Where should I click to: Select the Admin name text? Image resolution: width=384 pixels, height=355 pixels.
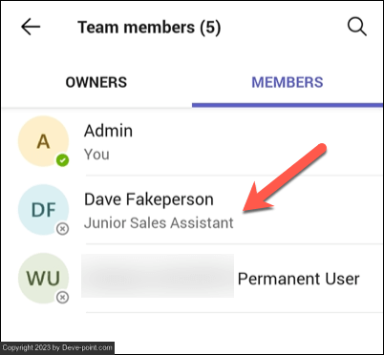click(108, 131)
